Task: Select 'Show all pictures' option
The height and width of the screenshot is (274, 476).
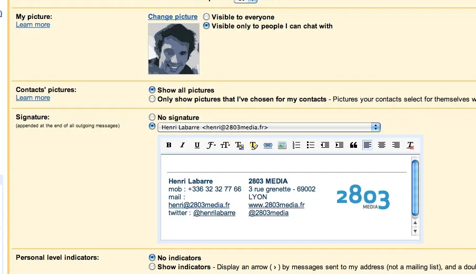Action: point(152,90)
